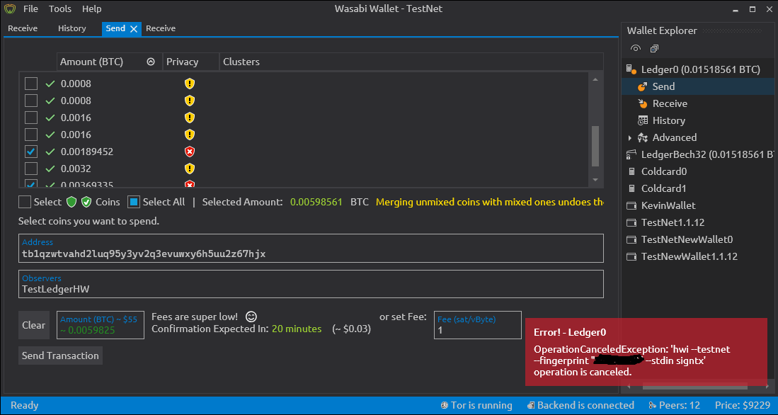Viewport: 778px width, 415px height.
Task: Click the Clusters column header
Action: (411, 62)
